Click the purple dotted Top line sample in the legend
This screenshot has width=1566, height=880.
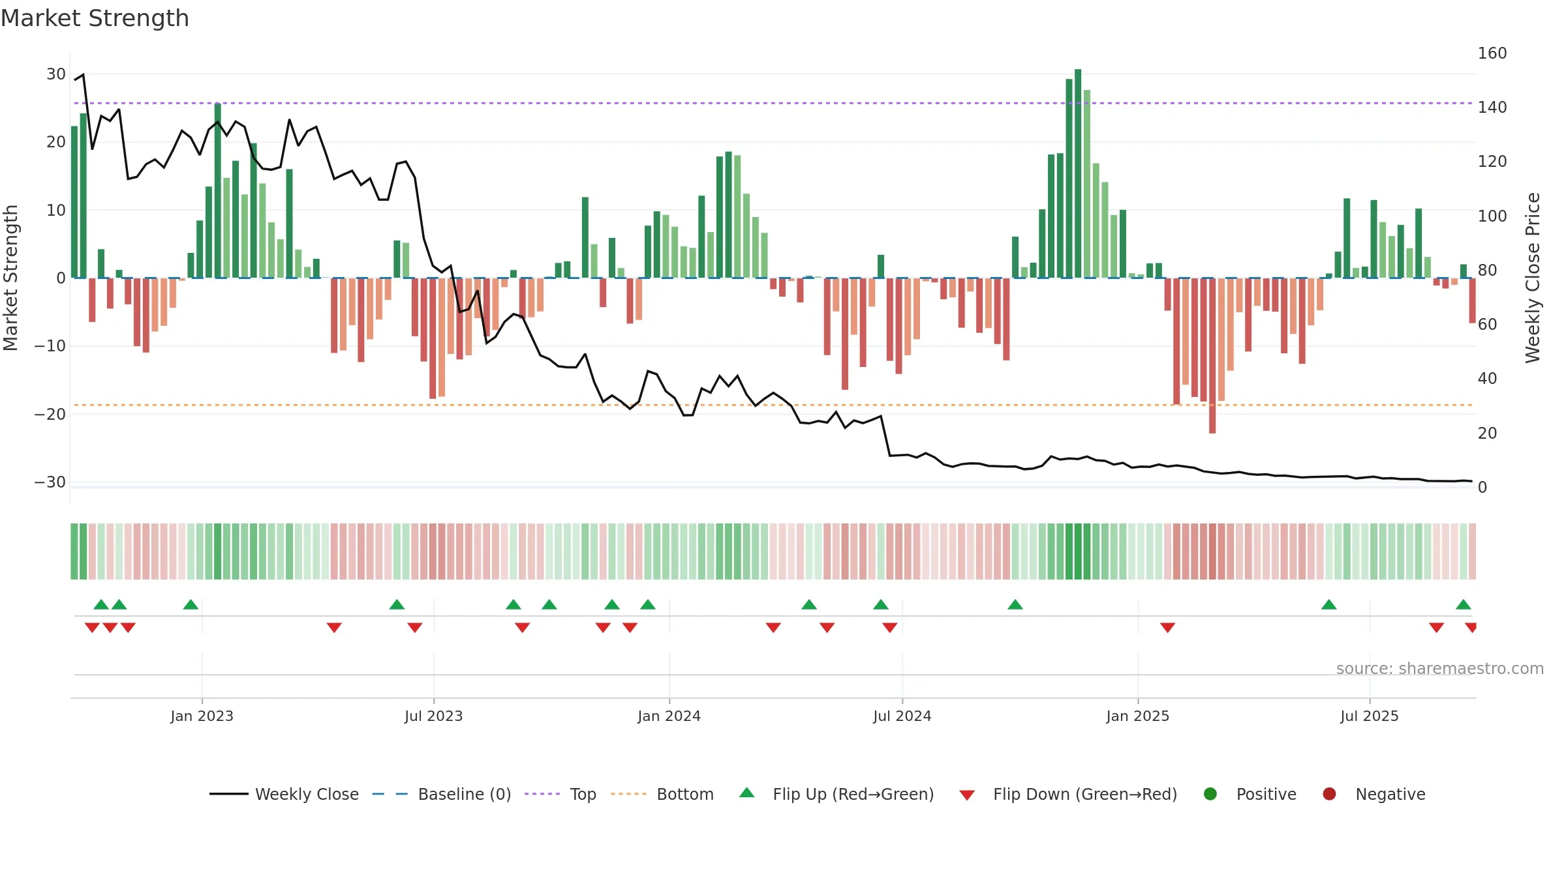[542, 794]
